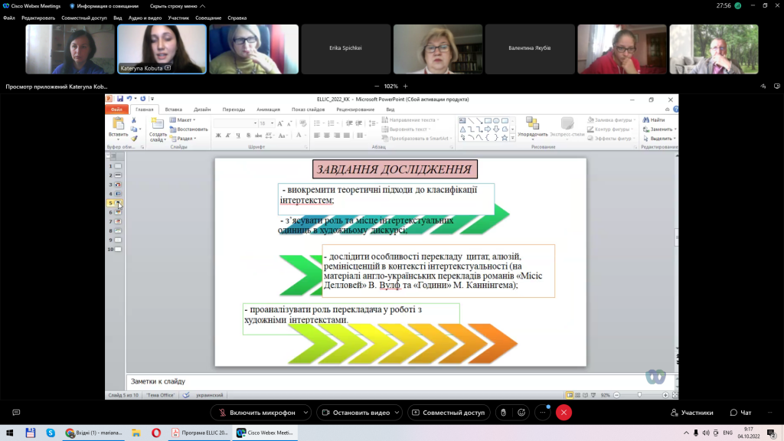Open the Макет layout dropdown
784x441 pixels.
coord(183,120)
